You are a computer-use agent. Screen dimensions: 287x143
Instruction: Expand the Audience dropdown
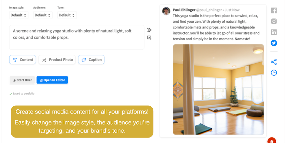pos(43,15)
